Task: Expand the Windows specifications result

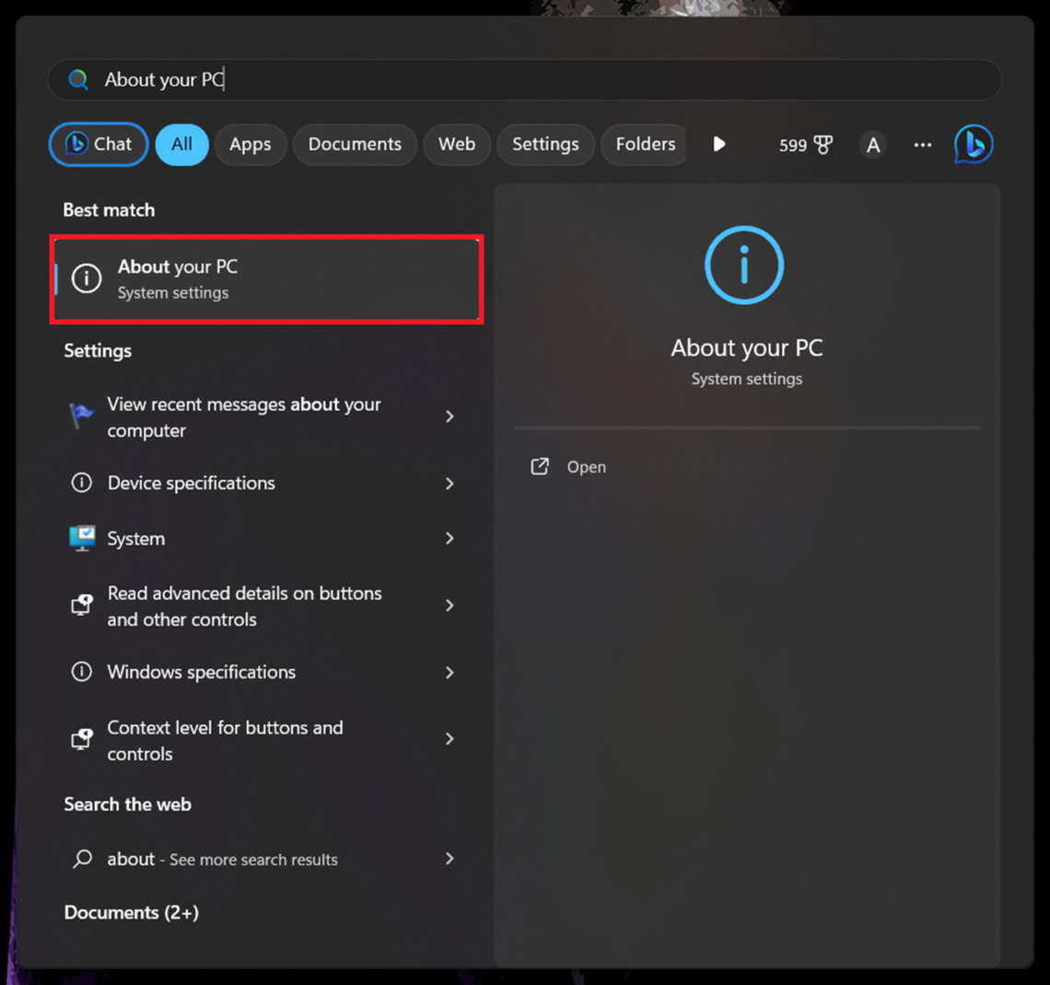Action: (202, 673)
